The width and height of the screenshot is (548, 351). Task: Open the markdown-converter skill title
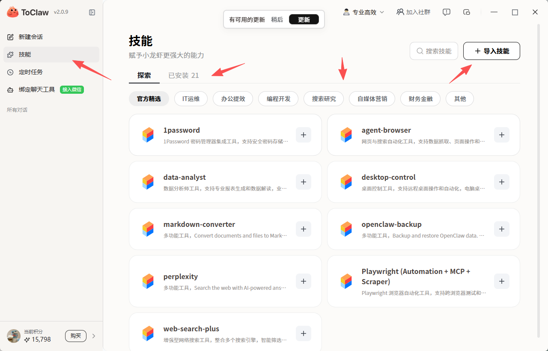(x=199, y=224)
